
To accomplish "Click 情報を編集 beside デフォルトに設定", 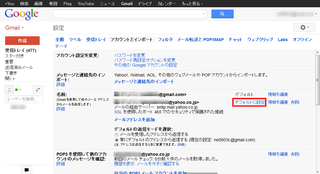I will [x=278, y=102].
